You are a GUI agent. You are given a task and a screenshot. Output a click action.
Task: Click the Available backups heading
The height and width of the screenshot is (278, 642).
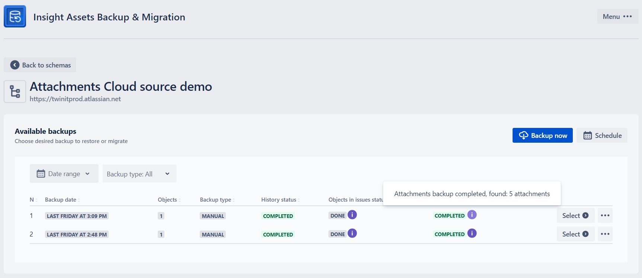coord(45,131)
